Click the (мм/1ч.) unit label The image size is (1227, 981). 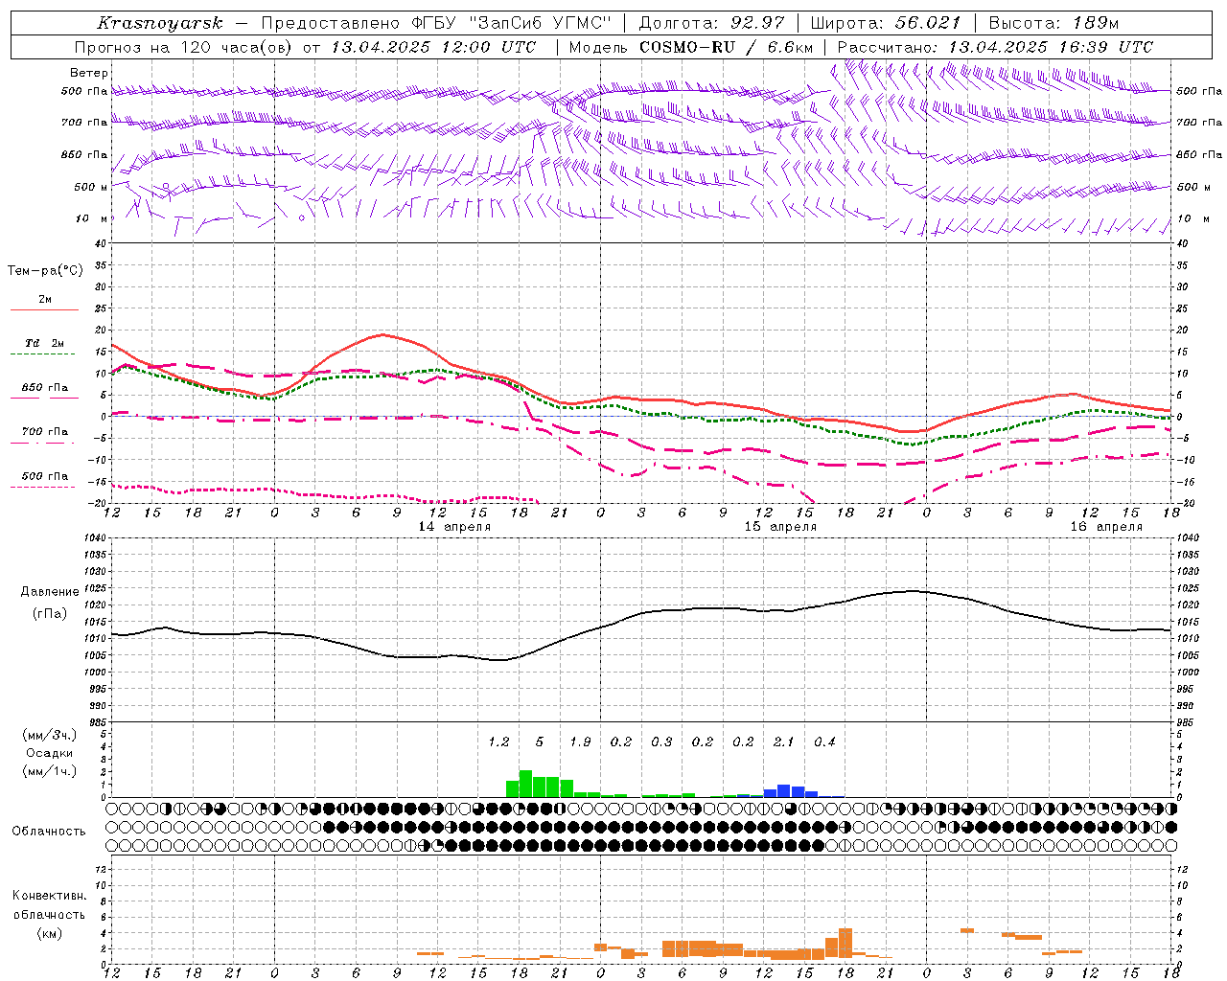[x=50, y=771]
